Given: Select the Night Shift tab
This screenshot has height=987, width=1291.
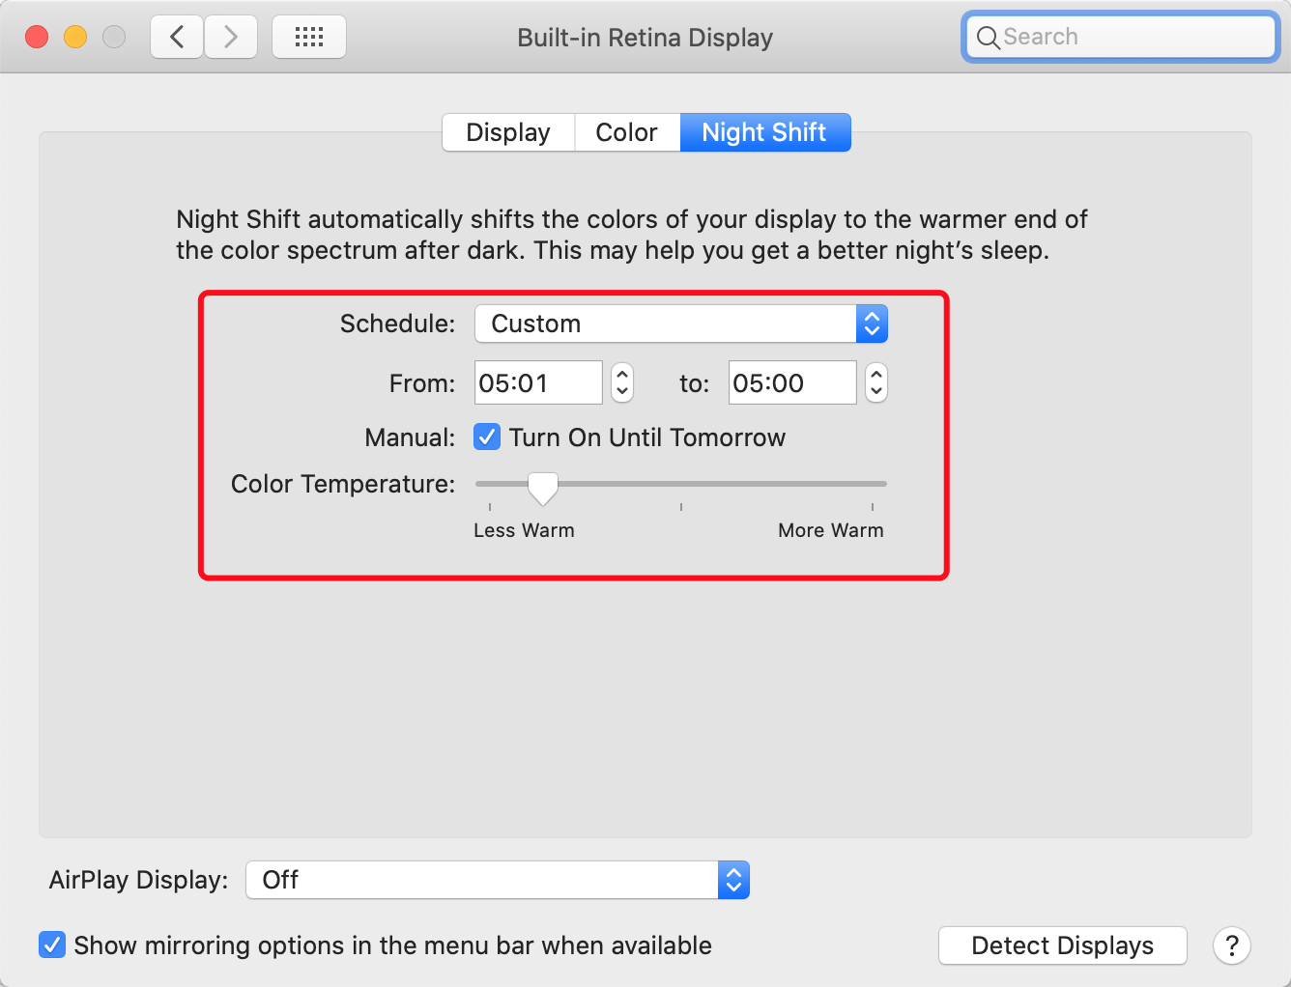Looking at the screenshot, I should pyautogui.click(x=764, y=132).
